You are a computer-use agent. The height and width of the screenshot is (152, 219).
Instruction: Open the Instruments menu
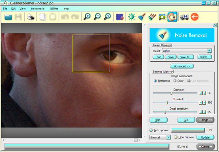37,9
